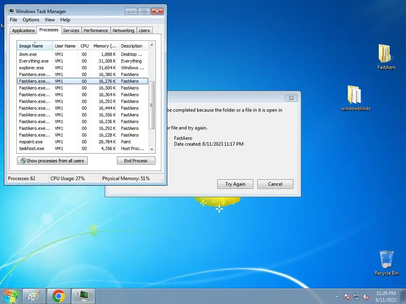The width and height of the screenshot is (406, 304).
Task: Select FastAero process using 16,380 K
Action: [82, 74]
